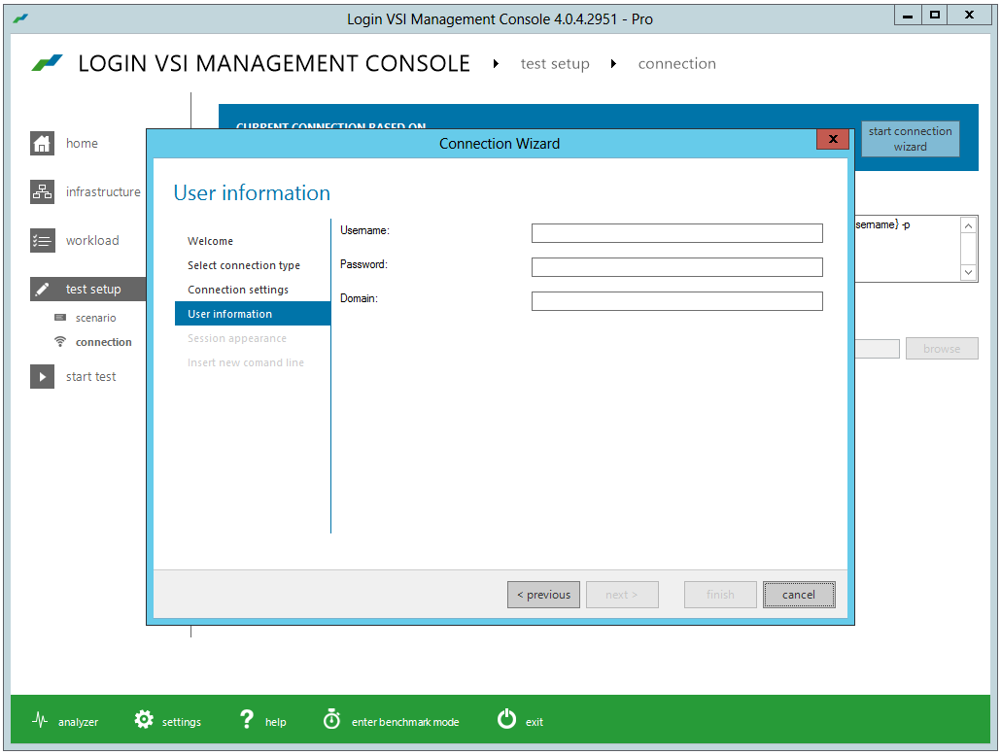Viewport: 1001px width, 755px height.
Task: Click the test setup breadcrumb
Action: click(x=555, y=64)
